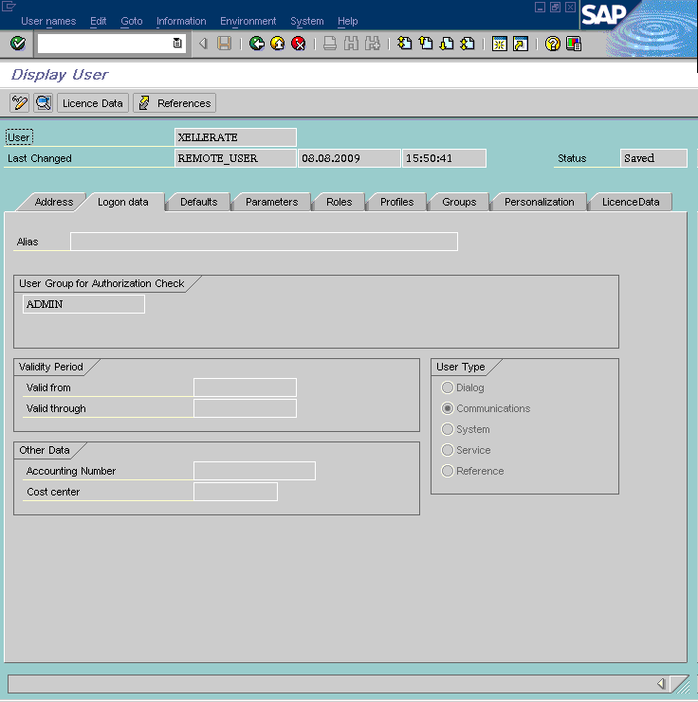Click the Cost center field

[x=235, y=492]
